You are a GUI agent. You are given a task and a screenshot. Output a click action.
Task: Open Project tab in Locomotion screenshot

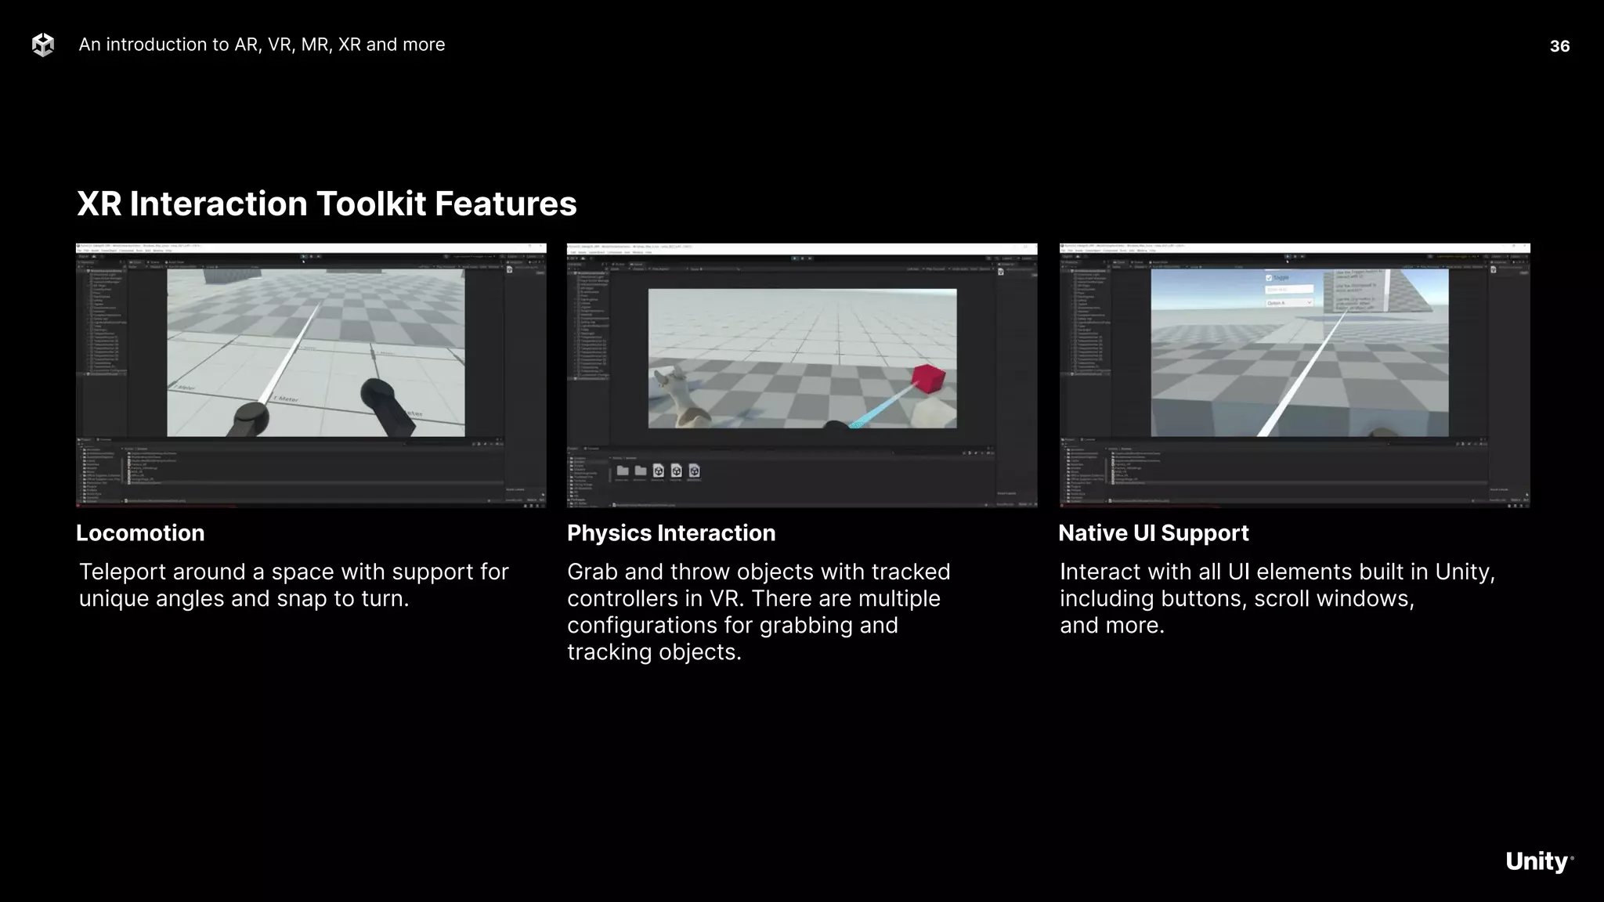tap(84, 439)
